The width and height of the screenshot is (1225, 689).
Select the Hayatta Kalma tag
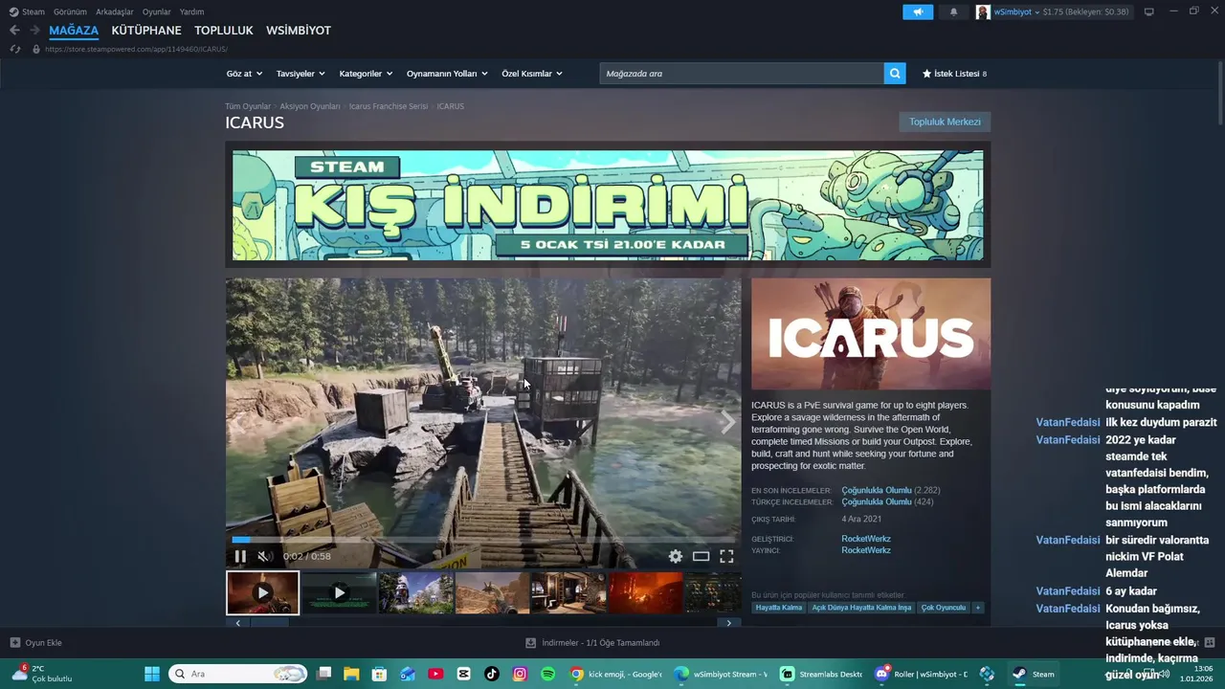point(779,608)
